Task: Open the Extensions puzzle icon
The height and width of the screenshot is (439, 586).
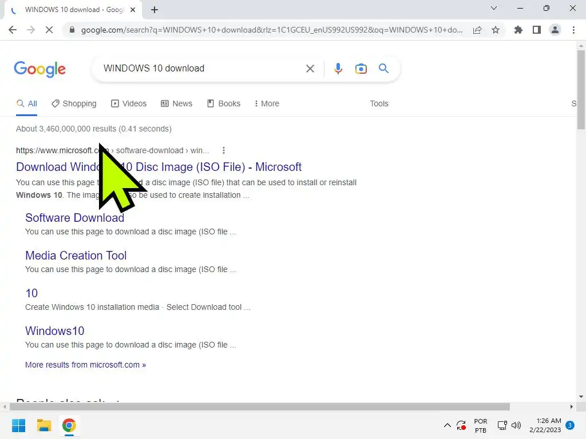Action: [518, 30]
